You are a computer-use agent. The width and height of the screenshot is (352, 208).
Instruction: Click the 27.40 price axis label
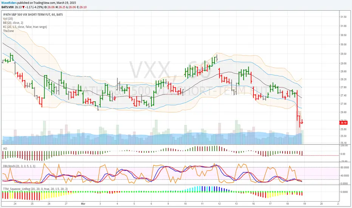coord(343,95)
